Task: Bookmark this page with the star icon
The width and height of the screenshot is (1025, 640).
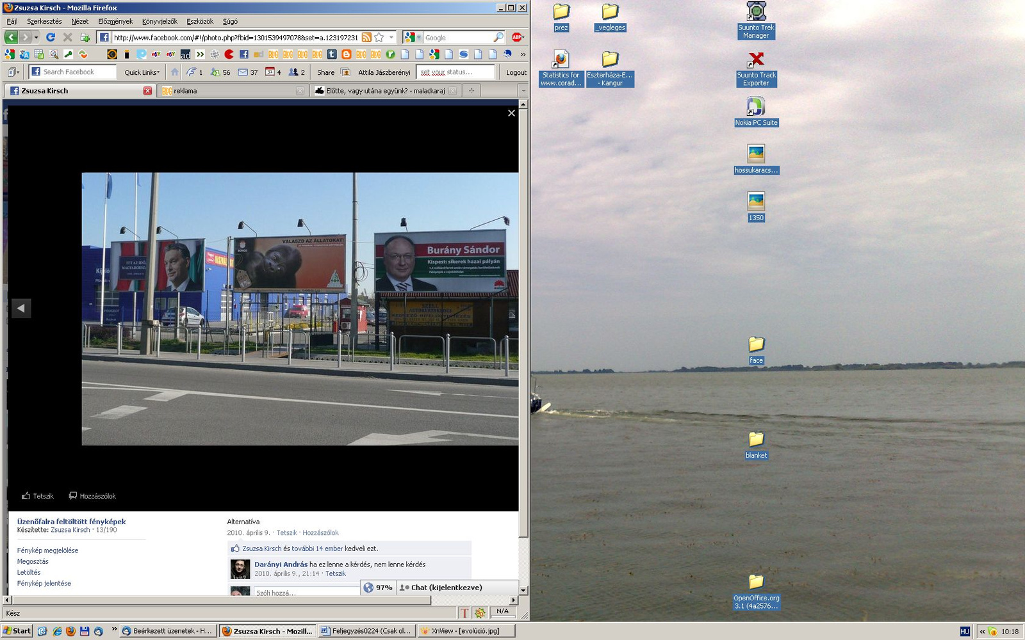Action: (x=379, y=38)
